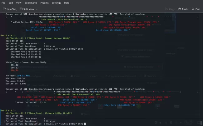The height and width of the screenshot is (126, 203).
Task: Click 'Started Run 1 @ 19:48:53'
Action: [26, 52]
